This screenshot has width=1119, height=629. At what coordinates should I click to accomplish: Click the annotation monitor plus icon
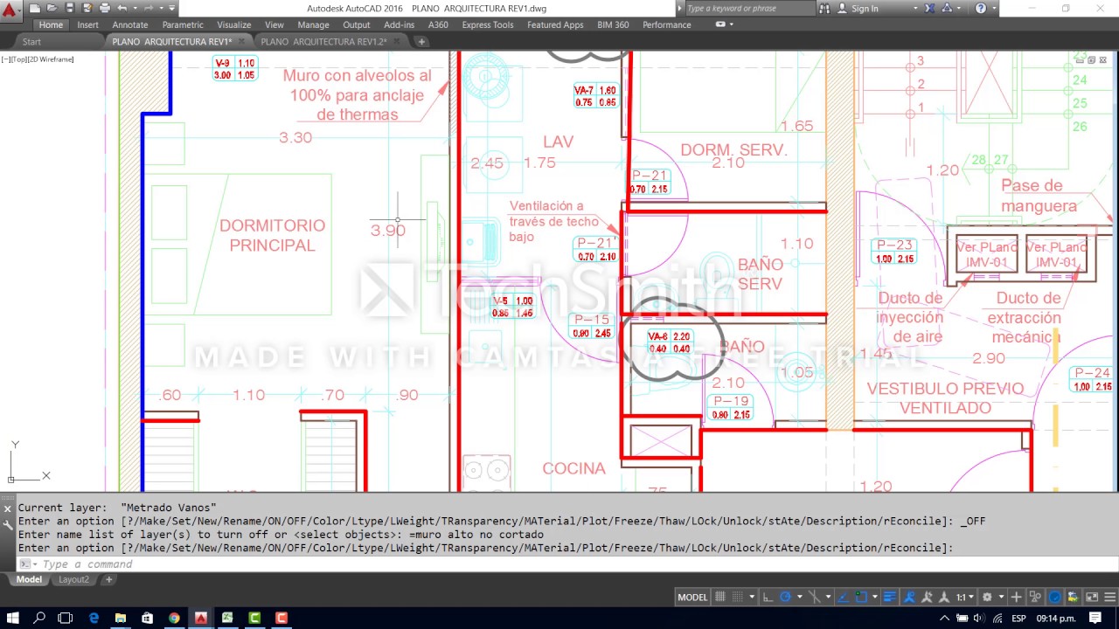[1016, 598]
